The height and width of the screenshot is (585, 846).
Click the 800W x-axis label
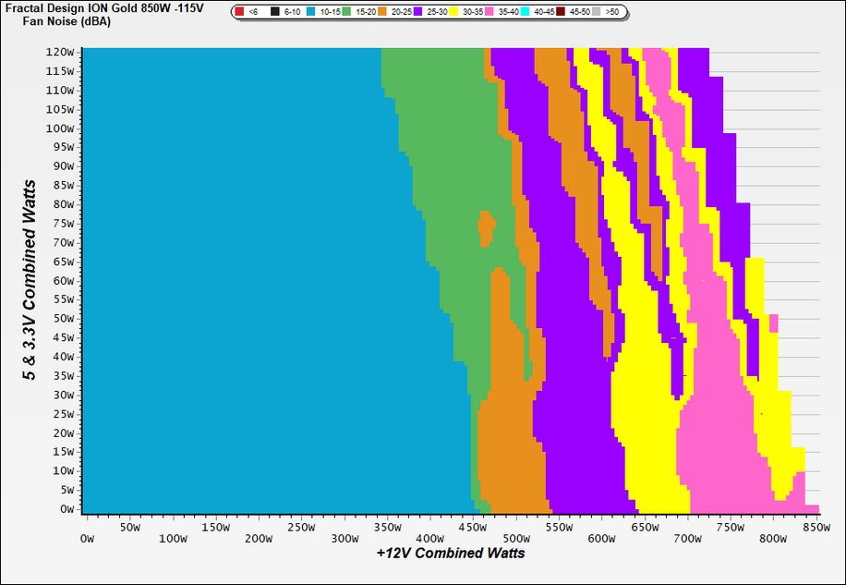pos(774,539)
